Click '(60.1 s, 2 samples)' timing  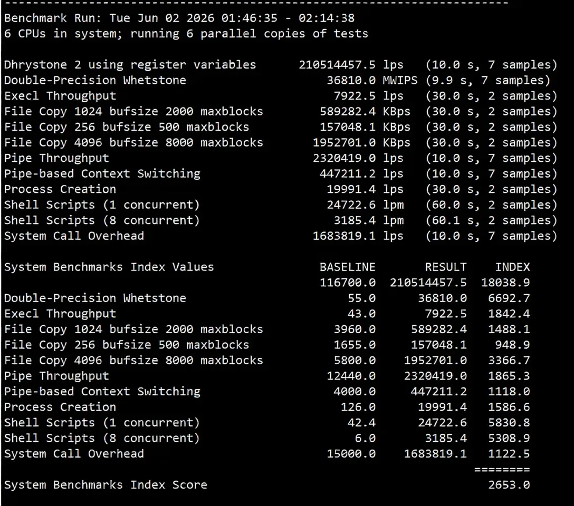click(x=491, y=220)
